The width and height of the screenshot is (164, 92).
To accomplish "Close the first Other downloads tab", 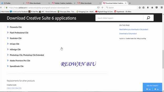I will 49,3.
